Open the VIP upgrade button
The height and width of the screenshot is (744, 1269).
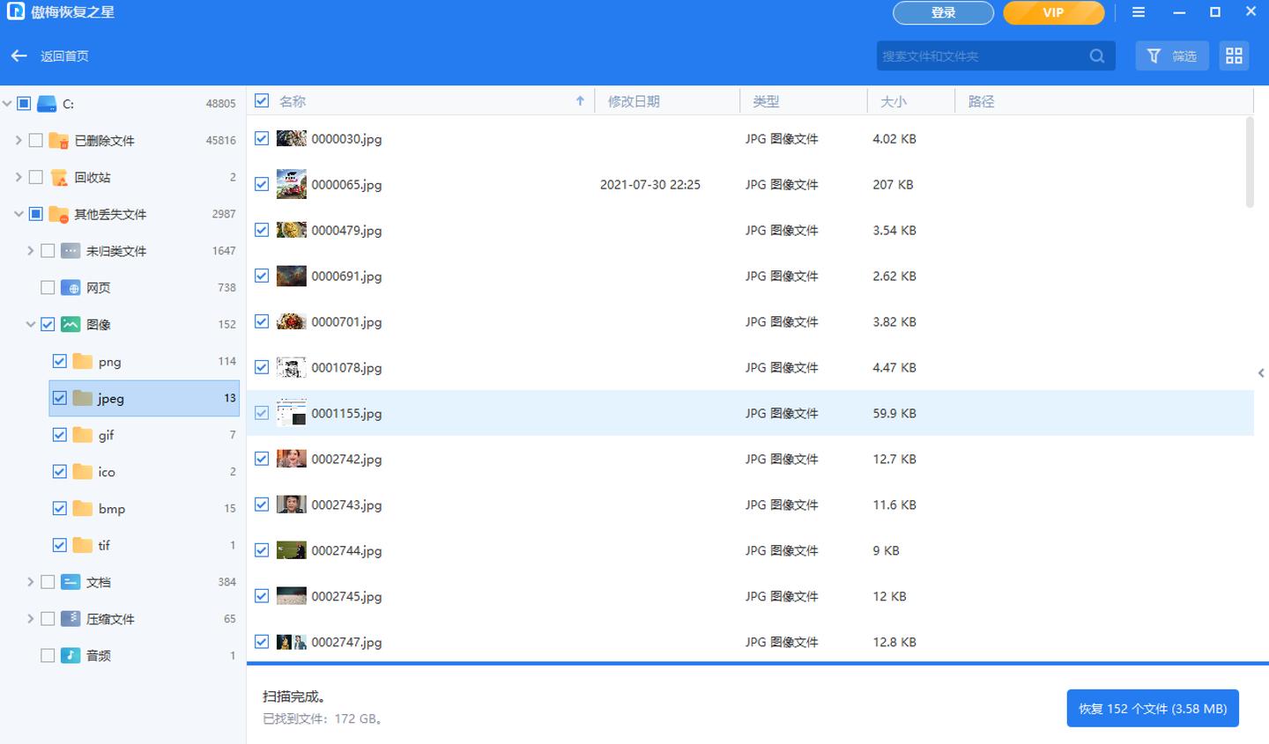point(1053,12)
